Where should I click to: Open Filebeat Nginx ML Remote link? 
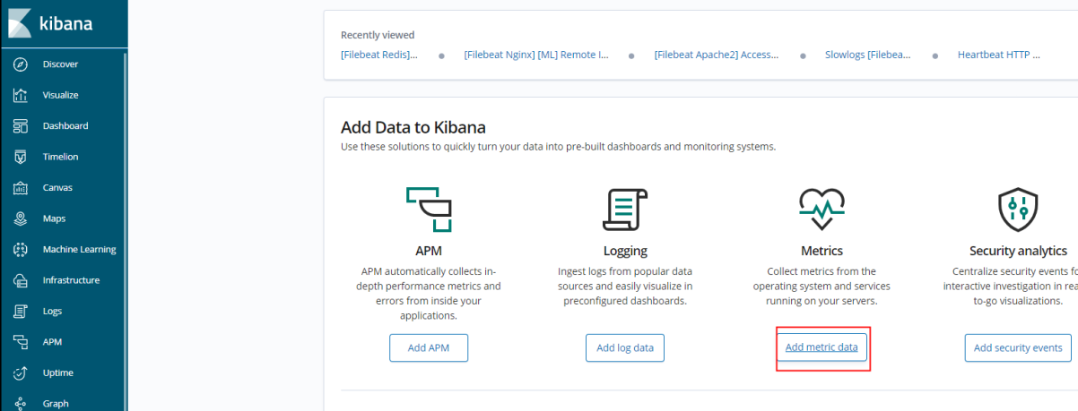tap(536, 55)
